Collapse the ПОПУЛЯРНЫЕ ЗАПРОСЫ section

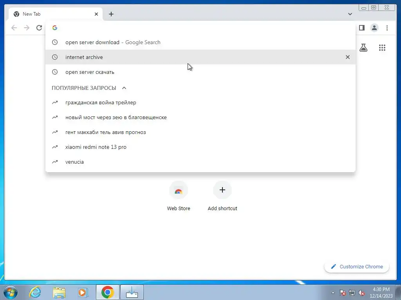tap(124, 88)
